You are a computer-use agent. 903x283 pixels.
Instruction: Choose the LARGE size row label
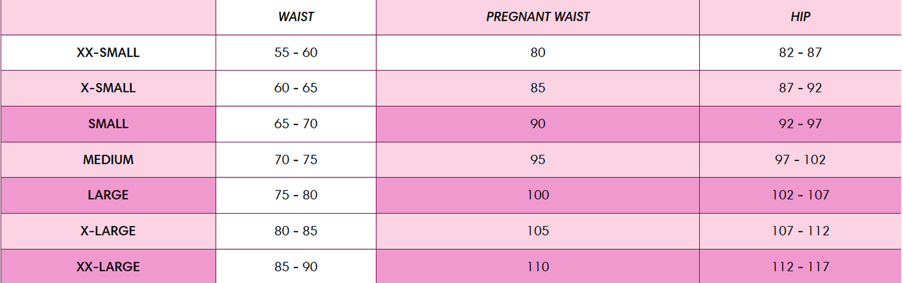[x=108, y=195]
